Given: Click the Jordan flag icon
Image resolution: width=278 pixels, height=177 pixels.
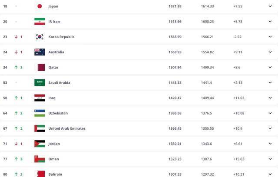Looking at the screenshot, I should point(40,144).
